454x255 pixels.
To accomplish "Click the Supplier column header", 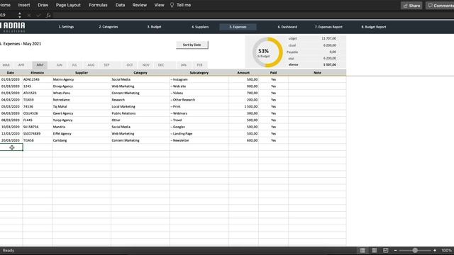I will [82, 72].
